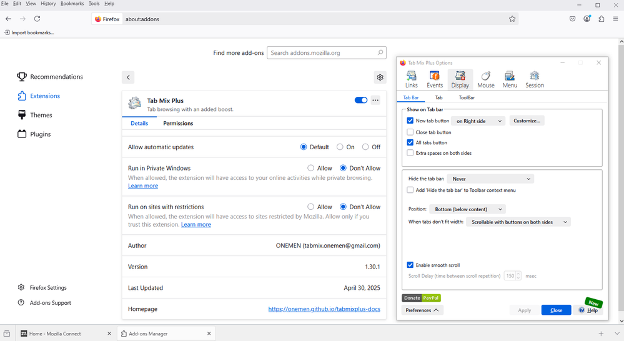Switch to the ToolBar sub-tab

[467, 97]
